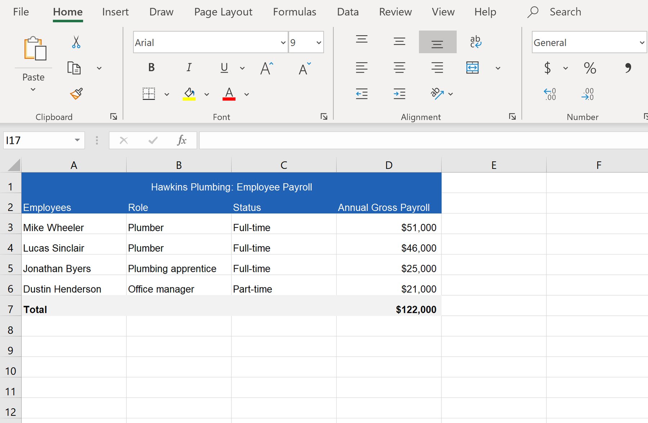Open the Review tab
This screenshot has width=648, height=423.
pyautogui.click(x=395, y=12)
